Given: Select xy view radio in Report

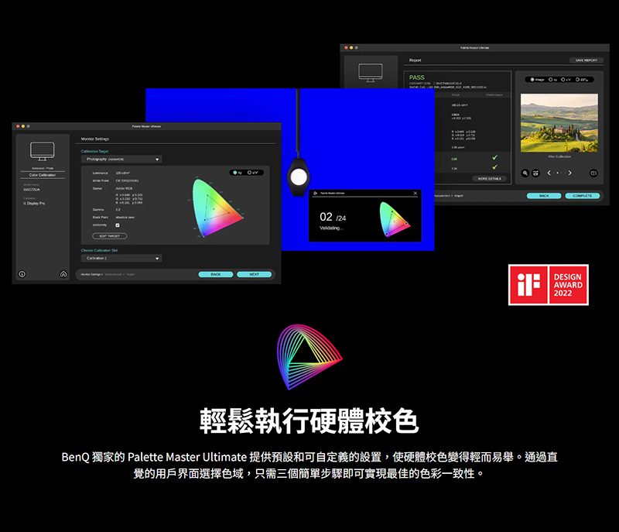Looking at the screenshot, I should click(551, 80).
